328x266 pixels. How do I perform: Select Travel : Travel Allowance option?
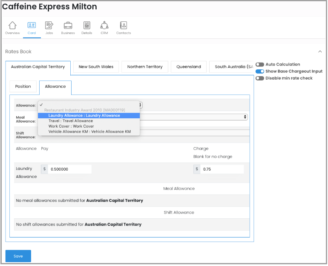[x=70, y=121]
